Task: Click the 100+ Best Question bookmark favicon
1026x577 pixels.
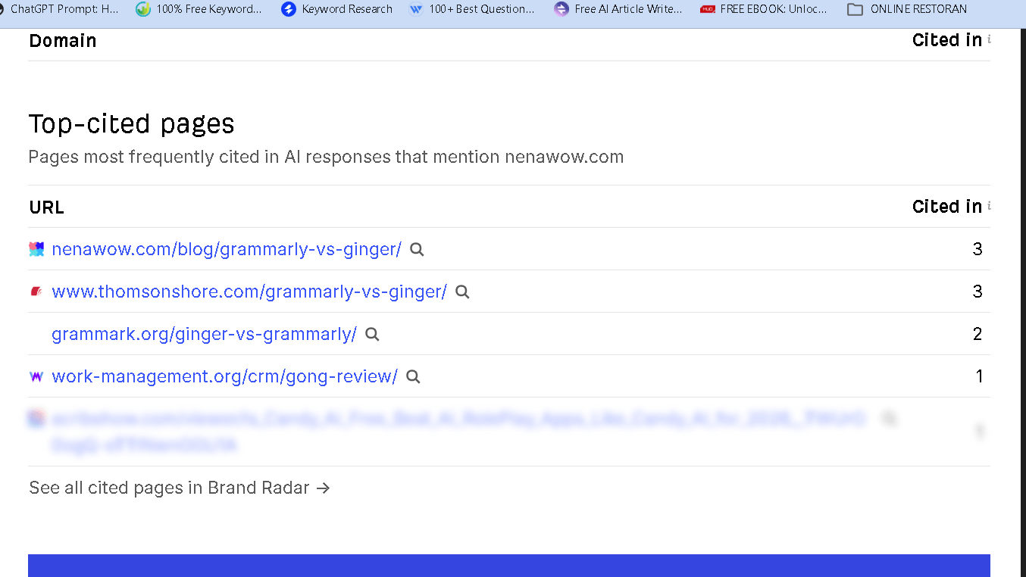Action: [415, 9]
